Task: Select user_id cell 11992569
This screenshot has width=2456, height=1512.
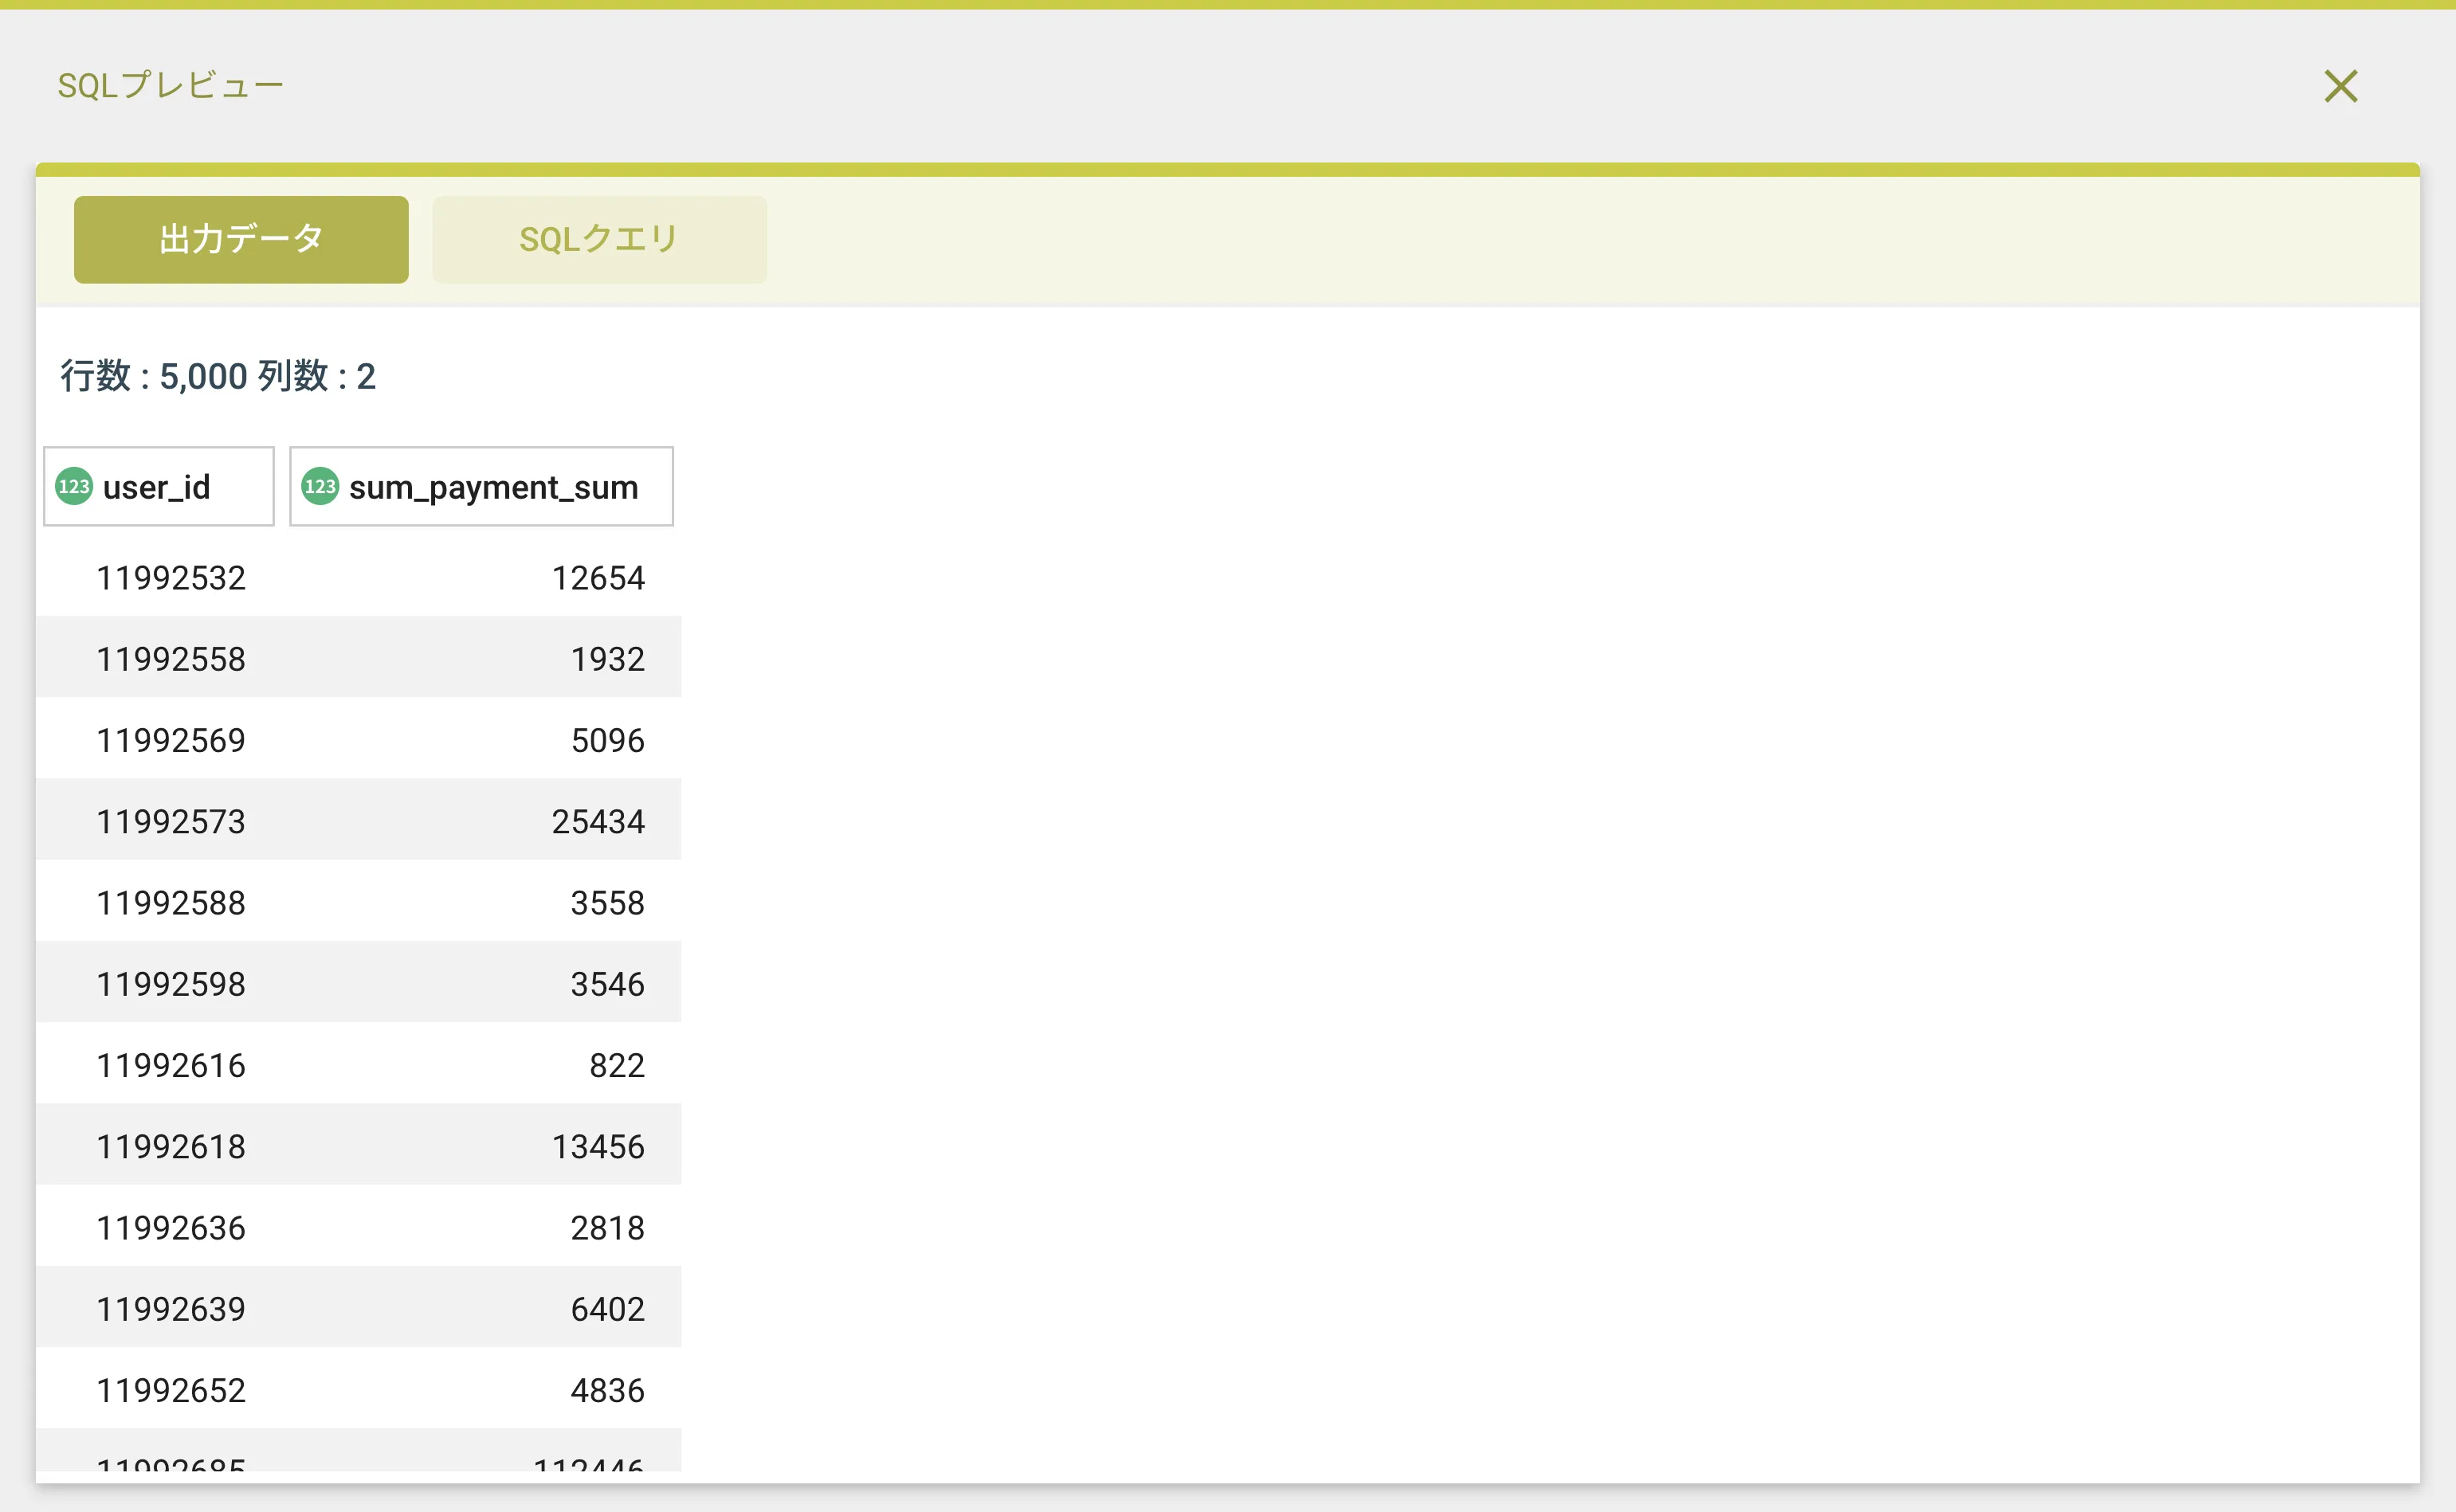Action: pyautogui.click(x=171, y=740)
